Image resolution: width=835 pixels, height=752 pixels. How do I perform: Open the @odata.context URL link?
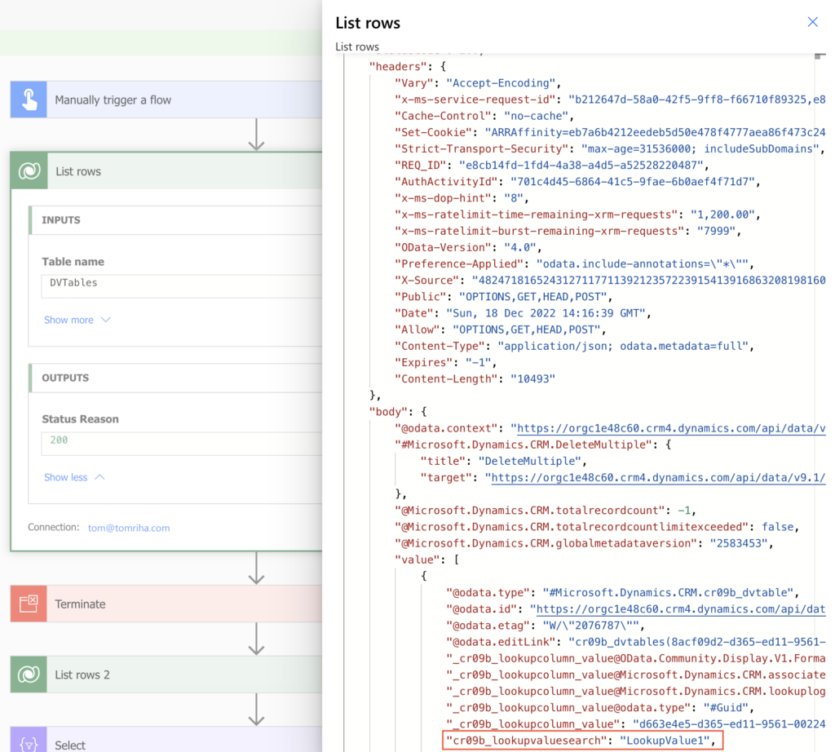(671, 428)
